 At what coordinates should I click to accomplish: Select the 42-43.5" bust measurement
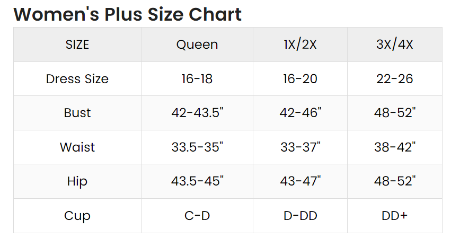(197, 113)
